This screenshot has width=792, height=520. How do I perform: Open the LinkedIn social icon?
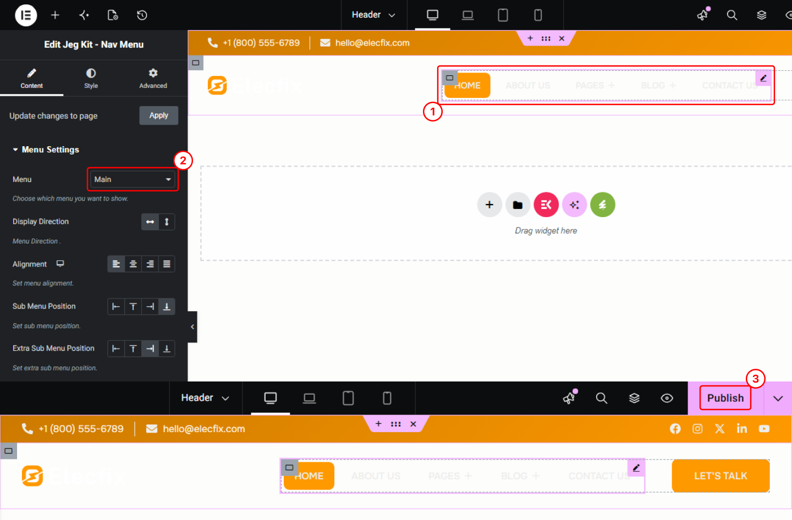click(742, 429)
